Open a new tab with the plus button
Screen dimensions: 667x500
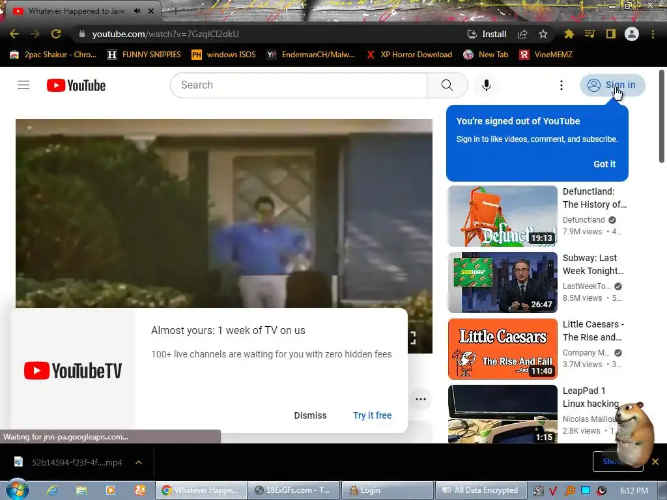click(175, 12)
